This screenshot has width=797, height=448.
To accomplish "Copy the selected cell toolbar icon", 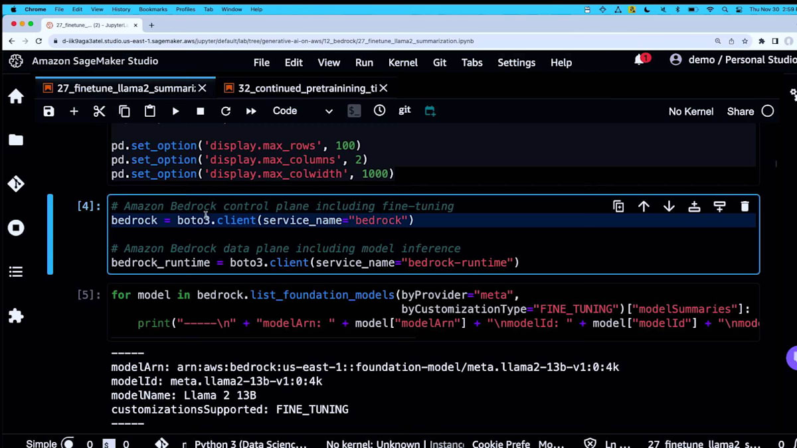I will pos(124,111).
